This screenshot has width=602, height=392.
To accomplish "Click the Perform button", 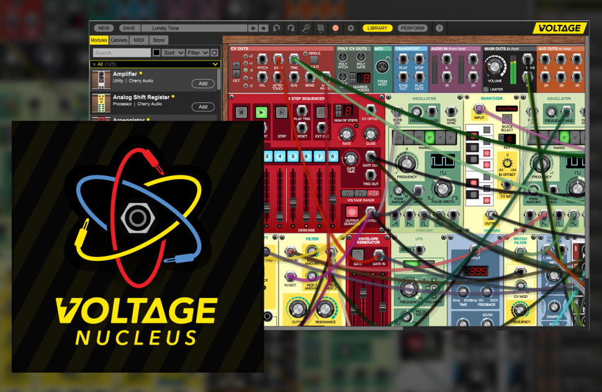I will (413, 28).
